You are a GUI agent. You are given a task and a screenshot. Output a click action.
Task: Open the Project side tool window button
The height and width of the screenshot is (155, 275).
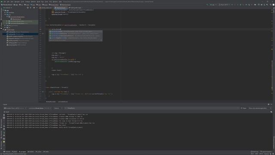[x=1, y=25]
